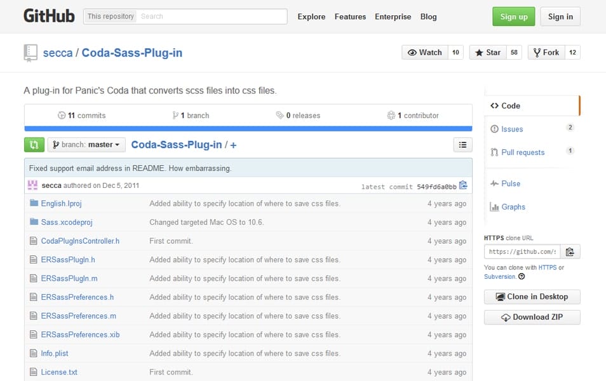Screen dimensions: 606x381
Task: Watch this repository
Action: [424, 52]
